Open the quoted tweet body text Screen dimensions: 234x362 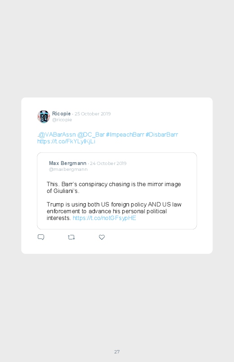(114, 201)
